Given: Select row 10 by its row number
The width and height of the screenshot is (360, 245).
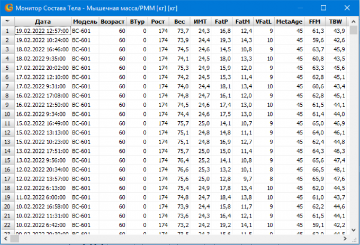Looking at the screenshot, I should pyautogui.click(x=7, y=114).
